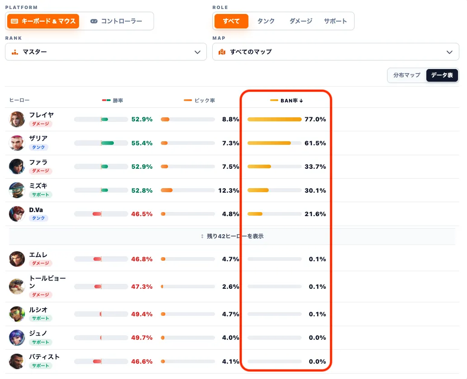
Task: Sort by BAN率 column header
Action: pos(286,101)
